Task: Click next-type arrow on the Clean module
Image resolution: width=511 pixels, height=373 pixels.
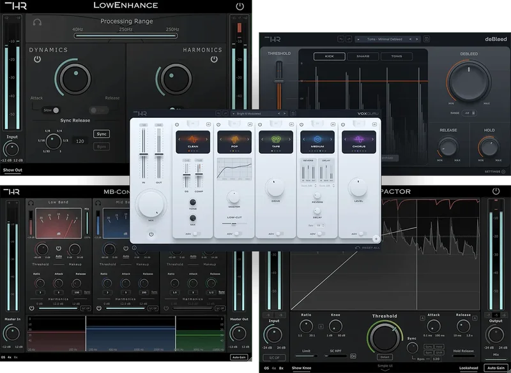Action: click(206, 139)
